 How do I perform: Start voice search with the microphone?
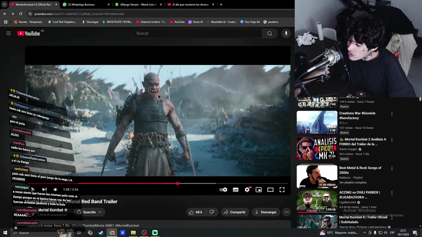[x=286, y=33]
